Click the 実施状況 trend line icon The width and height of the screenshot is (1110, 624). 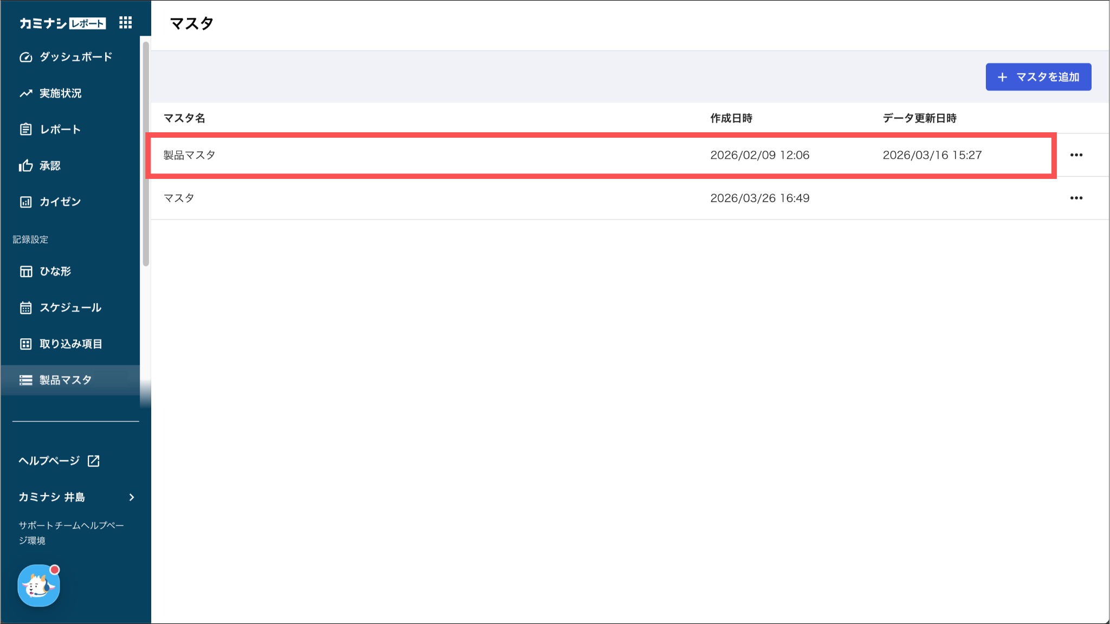[x=25, y=93]
